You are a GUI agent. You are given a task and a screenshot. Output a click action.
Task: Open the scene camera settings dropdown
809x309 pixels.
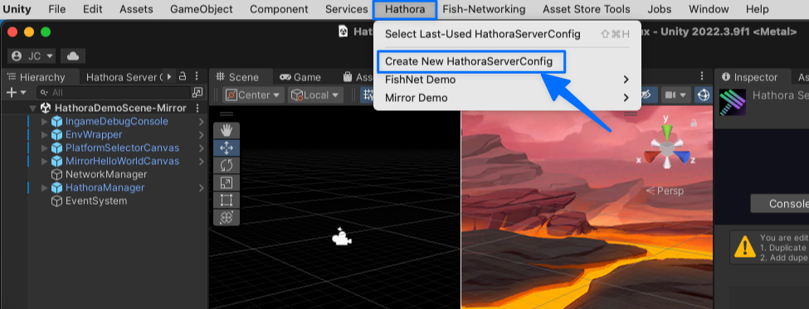click(676, 94)
